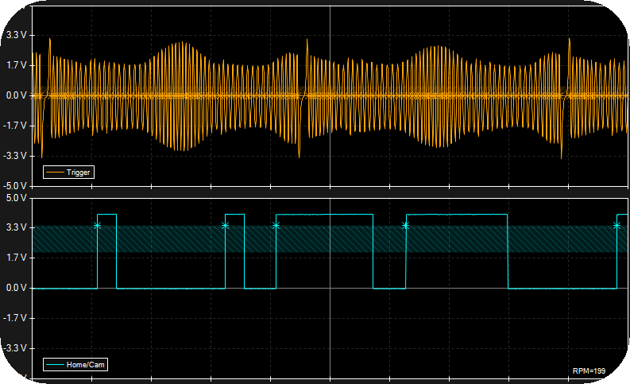Click the -1.7 V label on Home/Cam plot
The width and height of the screenshot is (630, 384).
point(15,318)
